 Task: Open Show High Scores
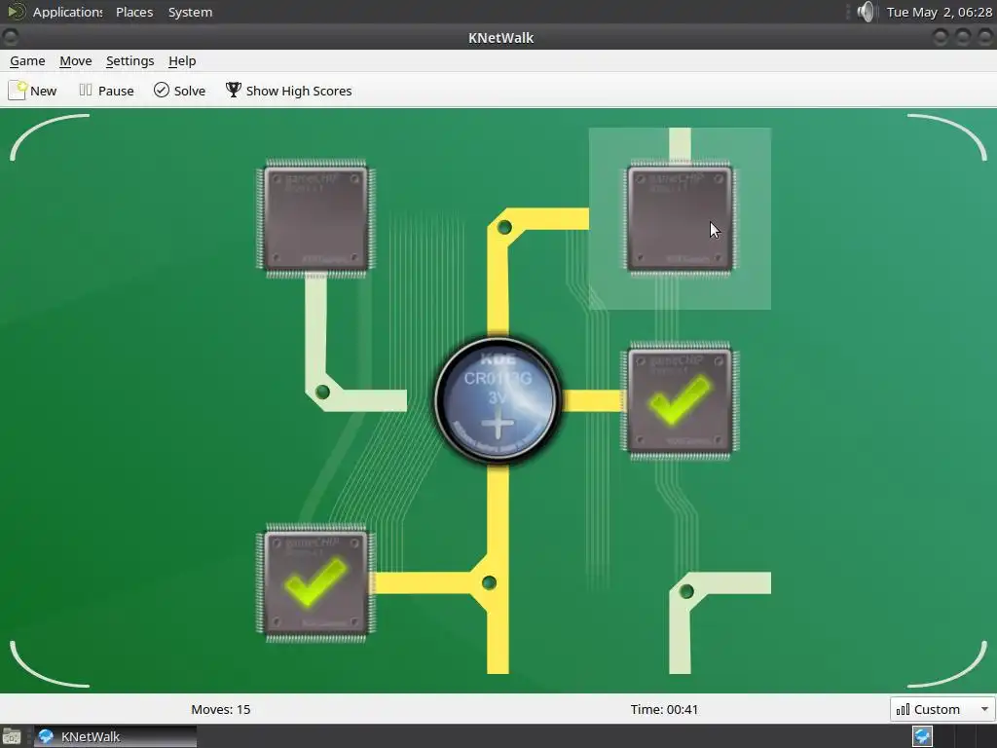coord(288,91)
